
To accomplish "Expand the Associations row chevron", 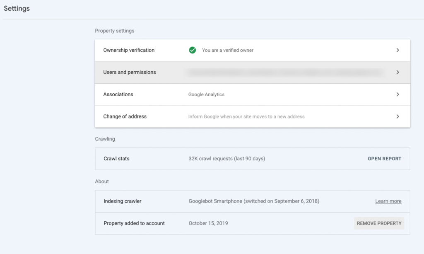I will click(397, 94).
